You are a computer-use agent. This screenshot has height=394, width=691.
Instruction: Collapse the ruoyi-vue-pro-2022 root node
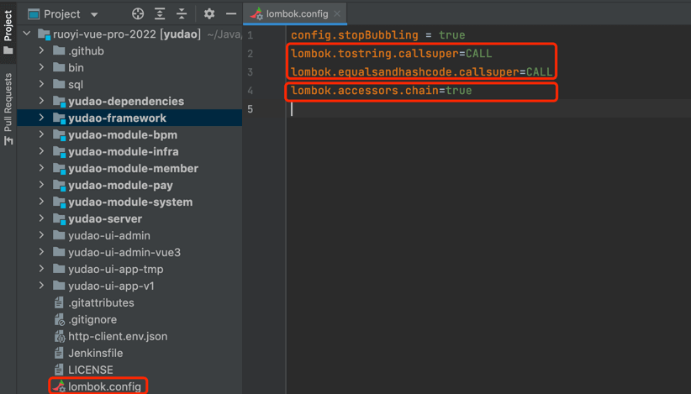27,34
